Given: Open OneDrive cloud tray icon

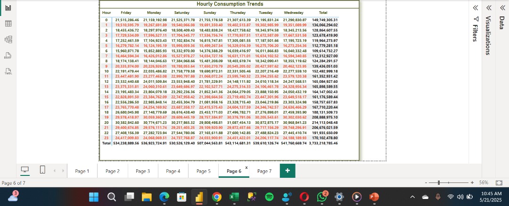Looking at the screenshot, I should tap(425, 197).
